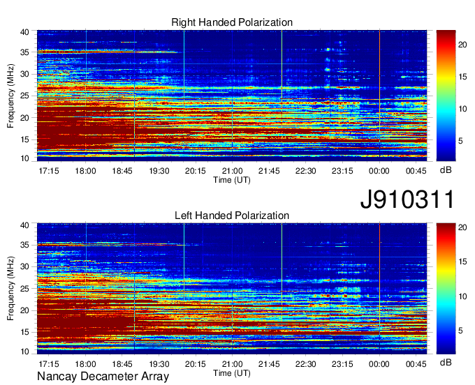Screen dimensions: 475x385
Task: Click 00:00 time tick on Right Handed plot
Action: pos(379,171)
